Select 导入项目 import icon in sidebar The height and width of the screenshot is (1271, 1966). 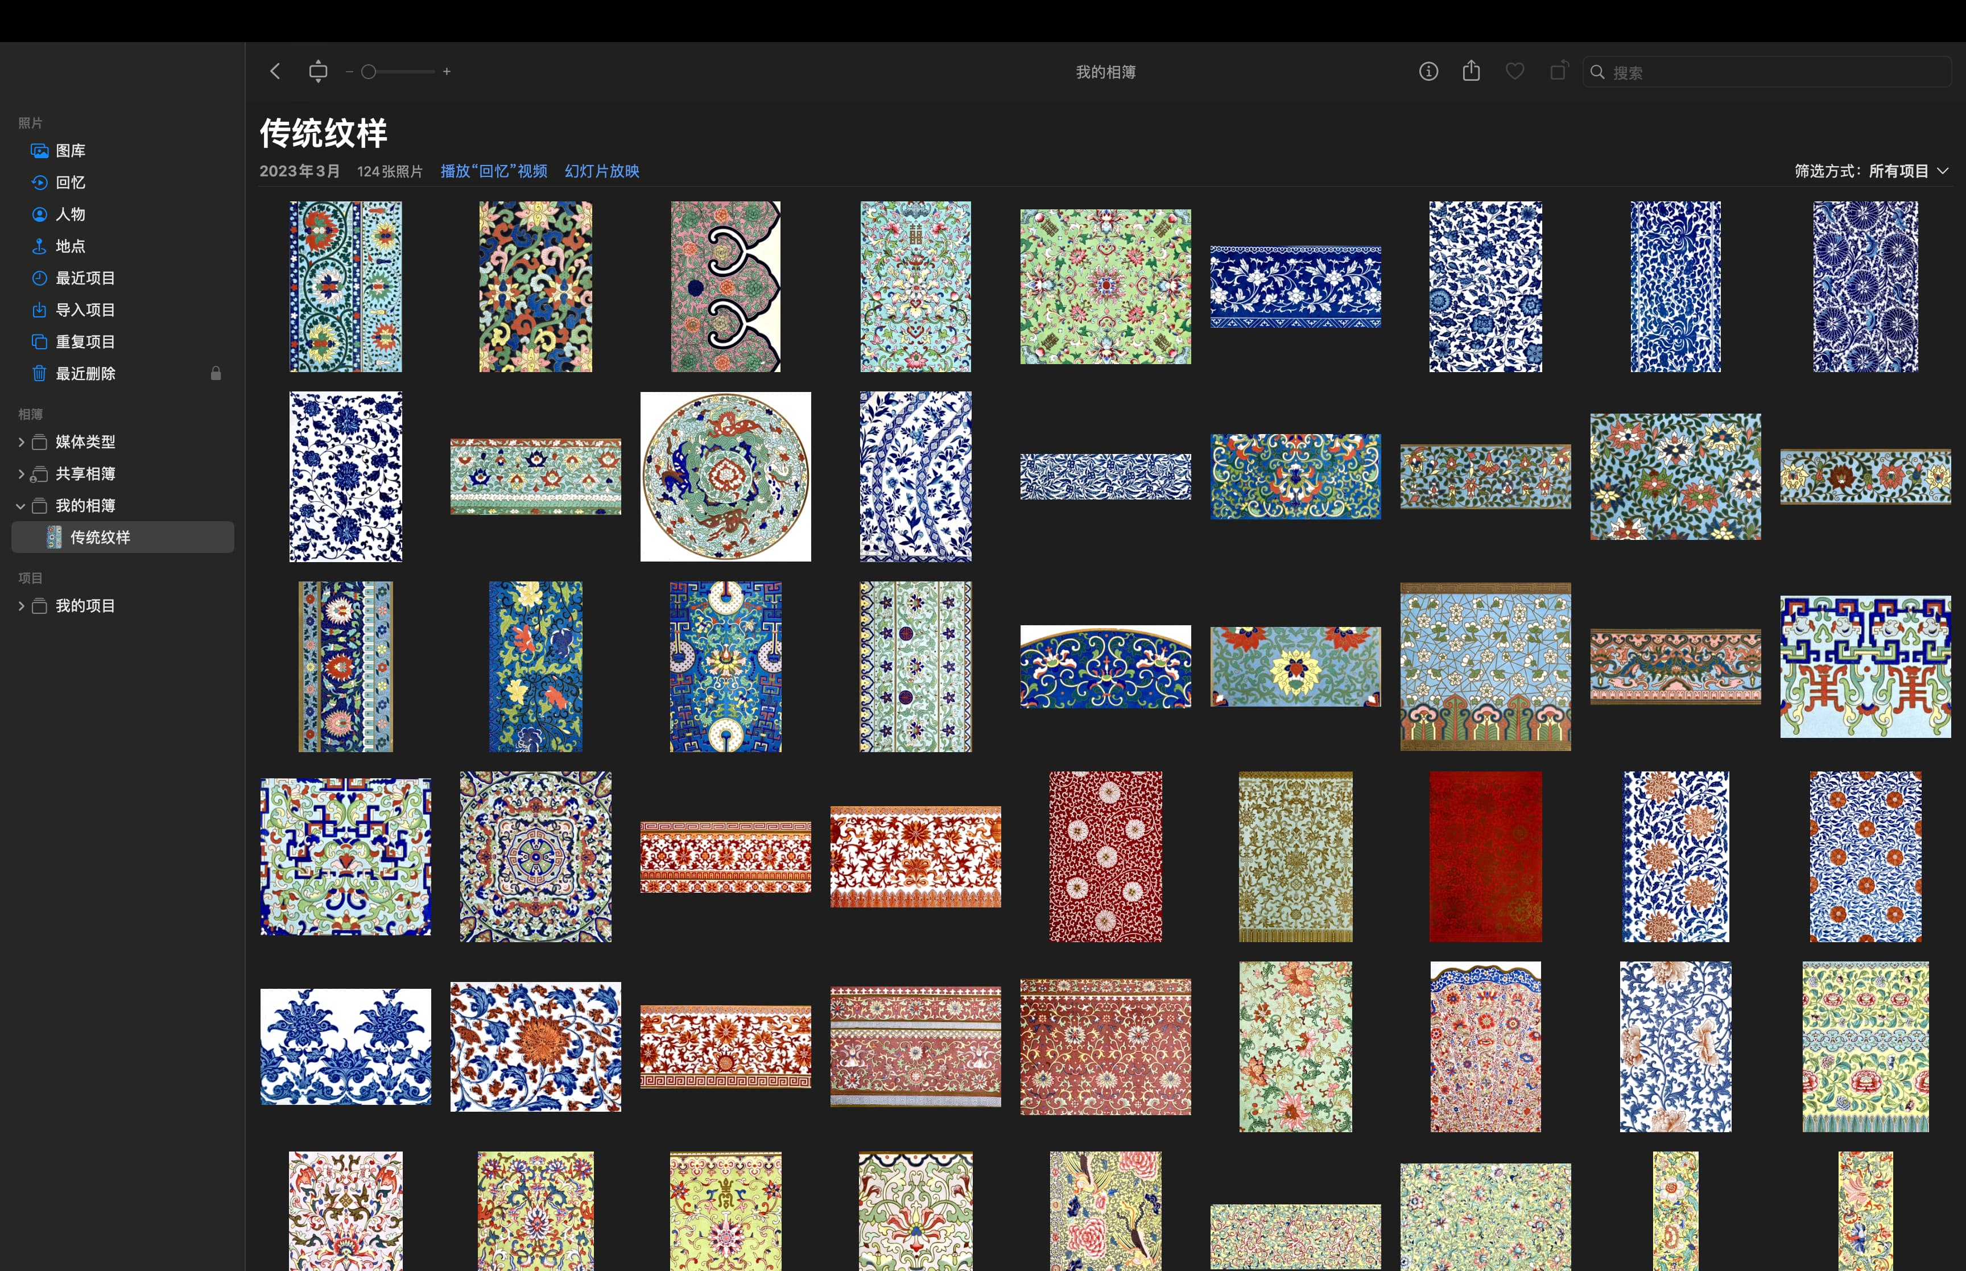click(x=39, y=310)
